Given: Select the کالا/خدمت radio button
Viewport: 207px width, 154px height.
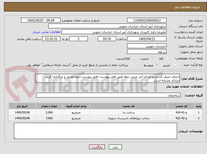Looking at the screenshot, I should (134, 58).
